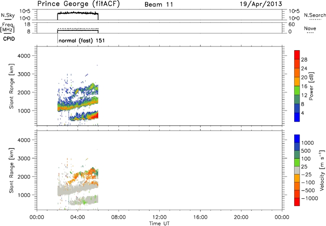Click the '18' frequency axis label
The image size is (326, 226).
27,24
